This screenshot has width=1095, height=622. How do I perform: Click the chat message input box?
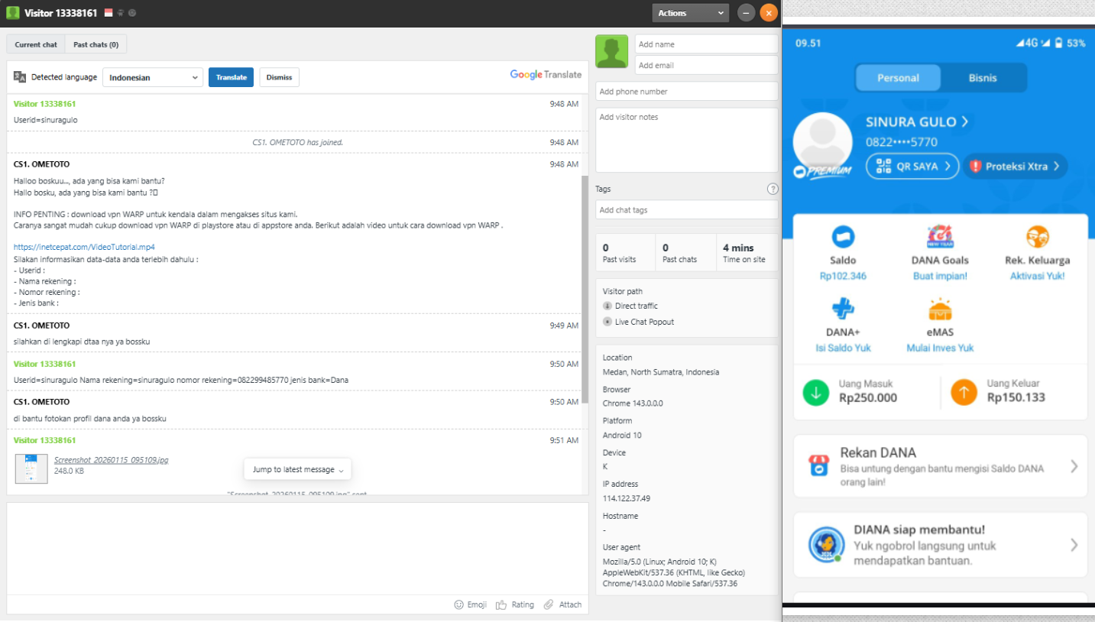(297, 548)
